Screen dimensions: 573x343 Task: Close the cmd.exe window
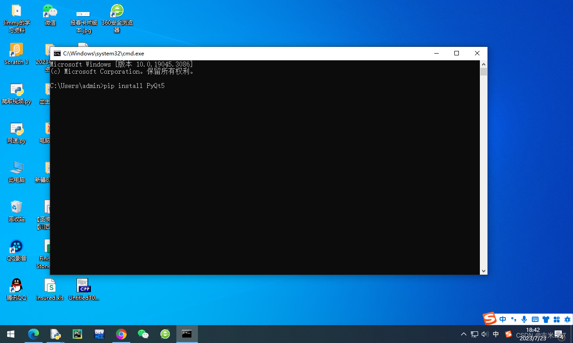477,54
